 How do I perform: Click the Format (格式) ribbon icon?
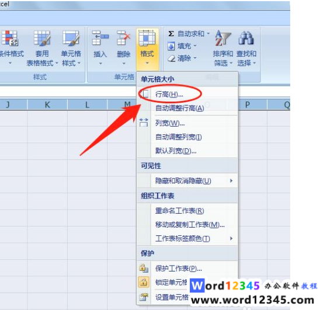[147, 38]
